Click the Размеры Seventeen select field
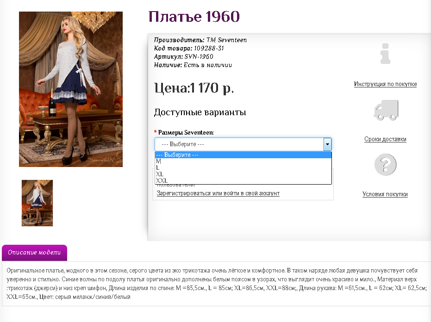The height and width of the screenshot is (322, 431). [x=243, y=144]
